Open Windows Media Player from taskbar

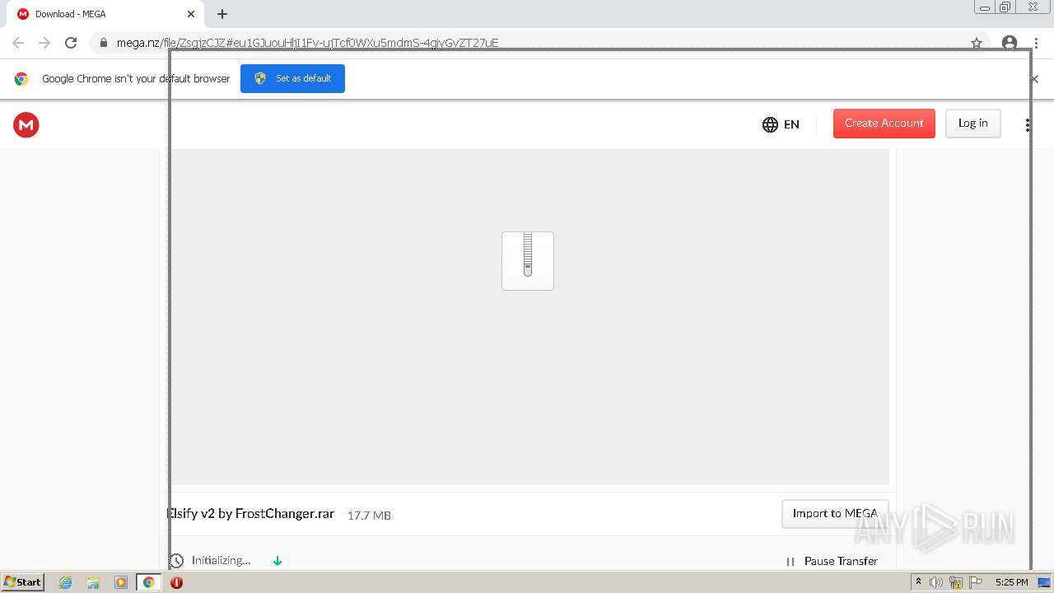click(x=121, y=582)
